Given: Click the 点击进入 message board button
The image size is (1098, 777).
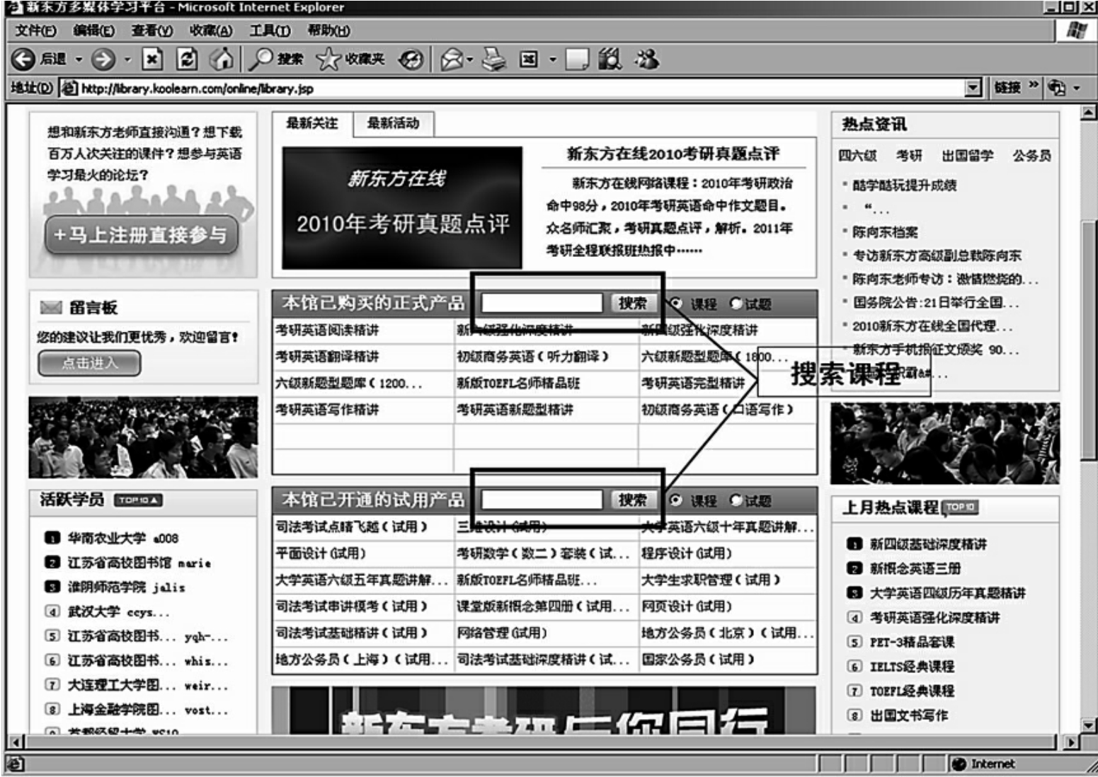Looking at the screenshot, I should (89, 363).
